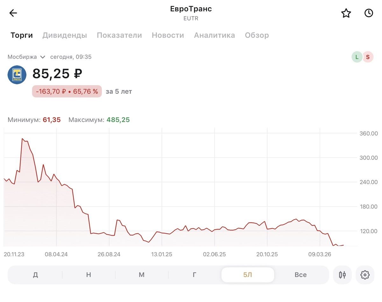Go back using the arrow icon

point(13,13)
